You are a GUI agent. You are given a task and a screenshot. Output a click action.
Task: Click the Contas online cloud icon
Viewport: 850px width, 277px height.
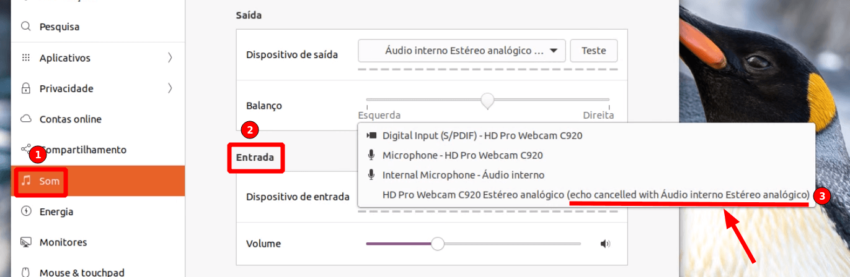[26, 119]
